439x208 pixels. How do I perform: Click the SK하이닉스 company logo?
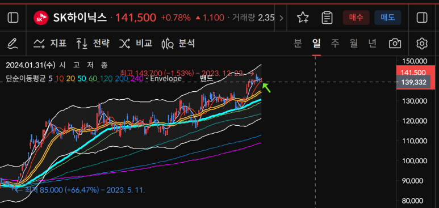pos(40,18)
